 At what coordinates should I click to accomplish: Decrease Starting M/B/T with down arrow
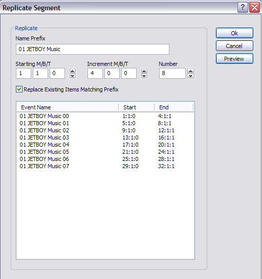[x=72, y=76]
